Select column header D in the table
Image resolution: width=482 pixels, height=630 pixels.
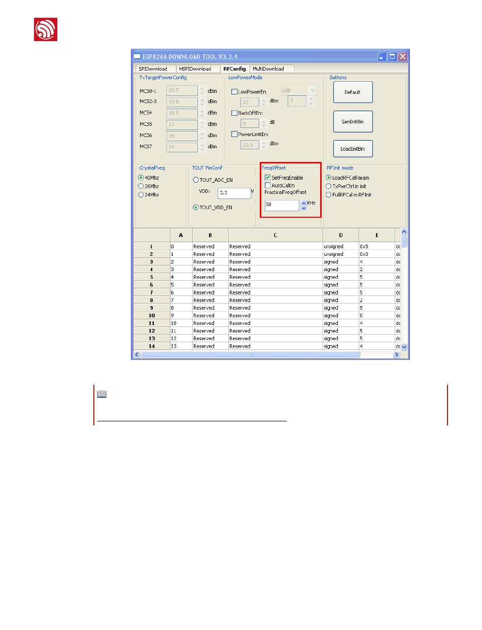point(341,235)
